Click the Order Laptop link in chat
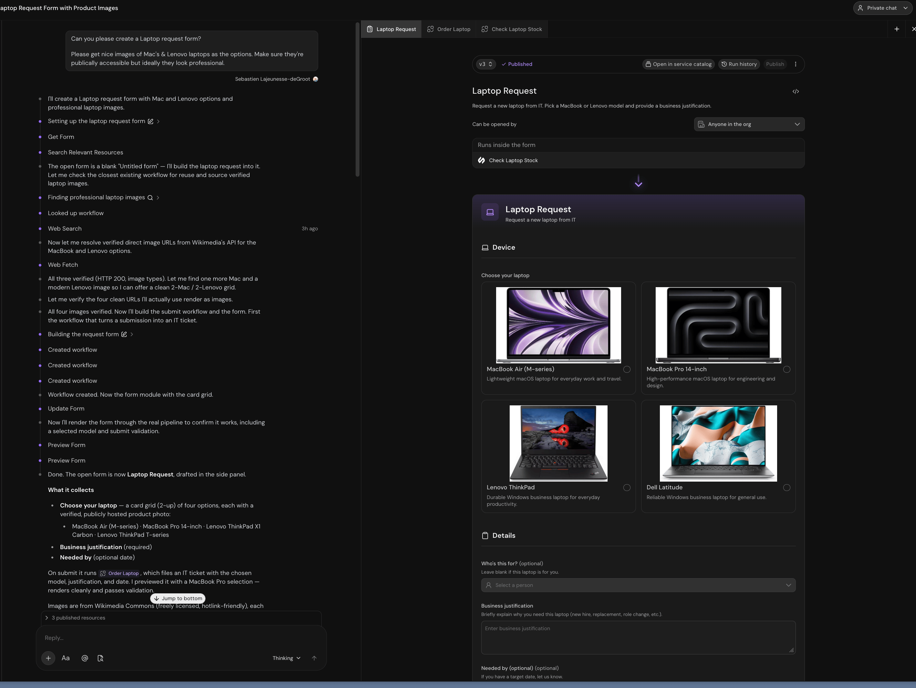The image size is (916, 688). tap(119, 573)
